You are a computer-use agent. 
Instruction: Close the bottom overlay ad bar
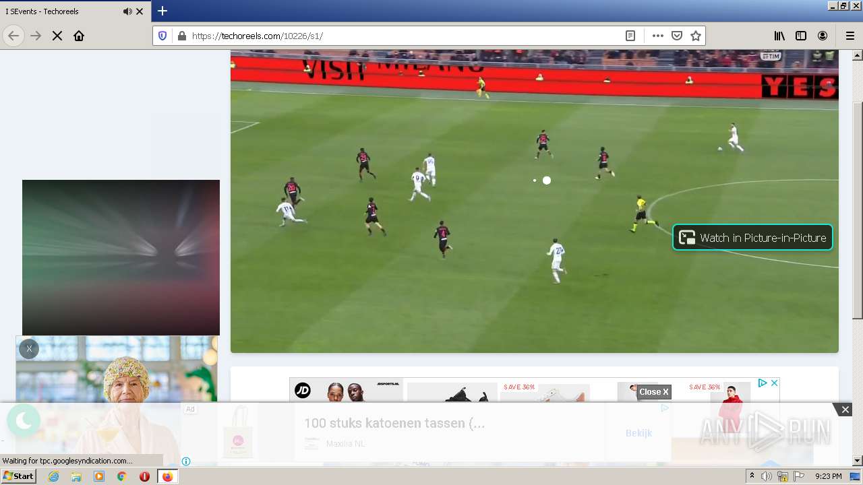(845, 410)
